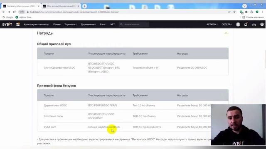Screen dimensions: 266x149
Task: Open the notifications bell in Bybit navbar
Action: tap(246, 24)
